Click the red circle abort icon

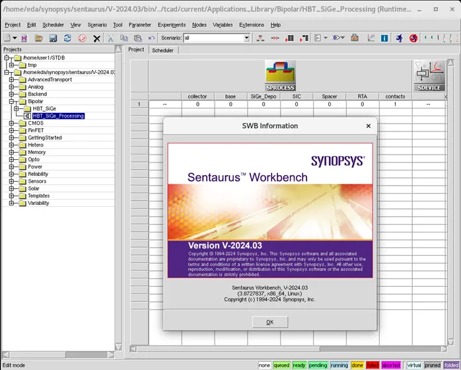pyautogui.click(x=82, y=38)
